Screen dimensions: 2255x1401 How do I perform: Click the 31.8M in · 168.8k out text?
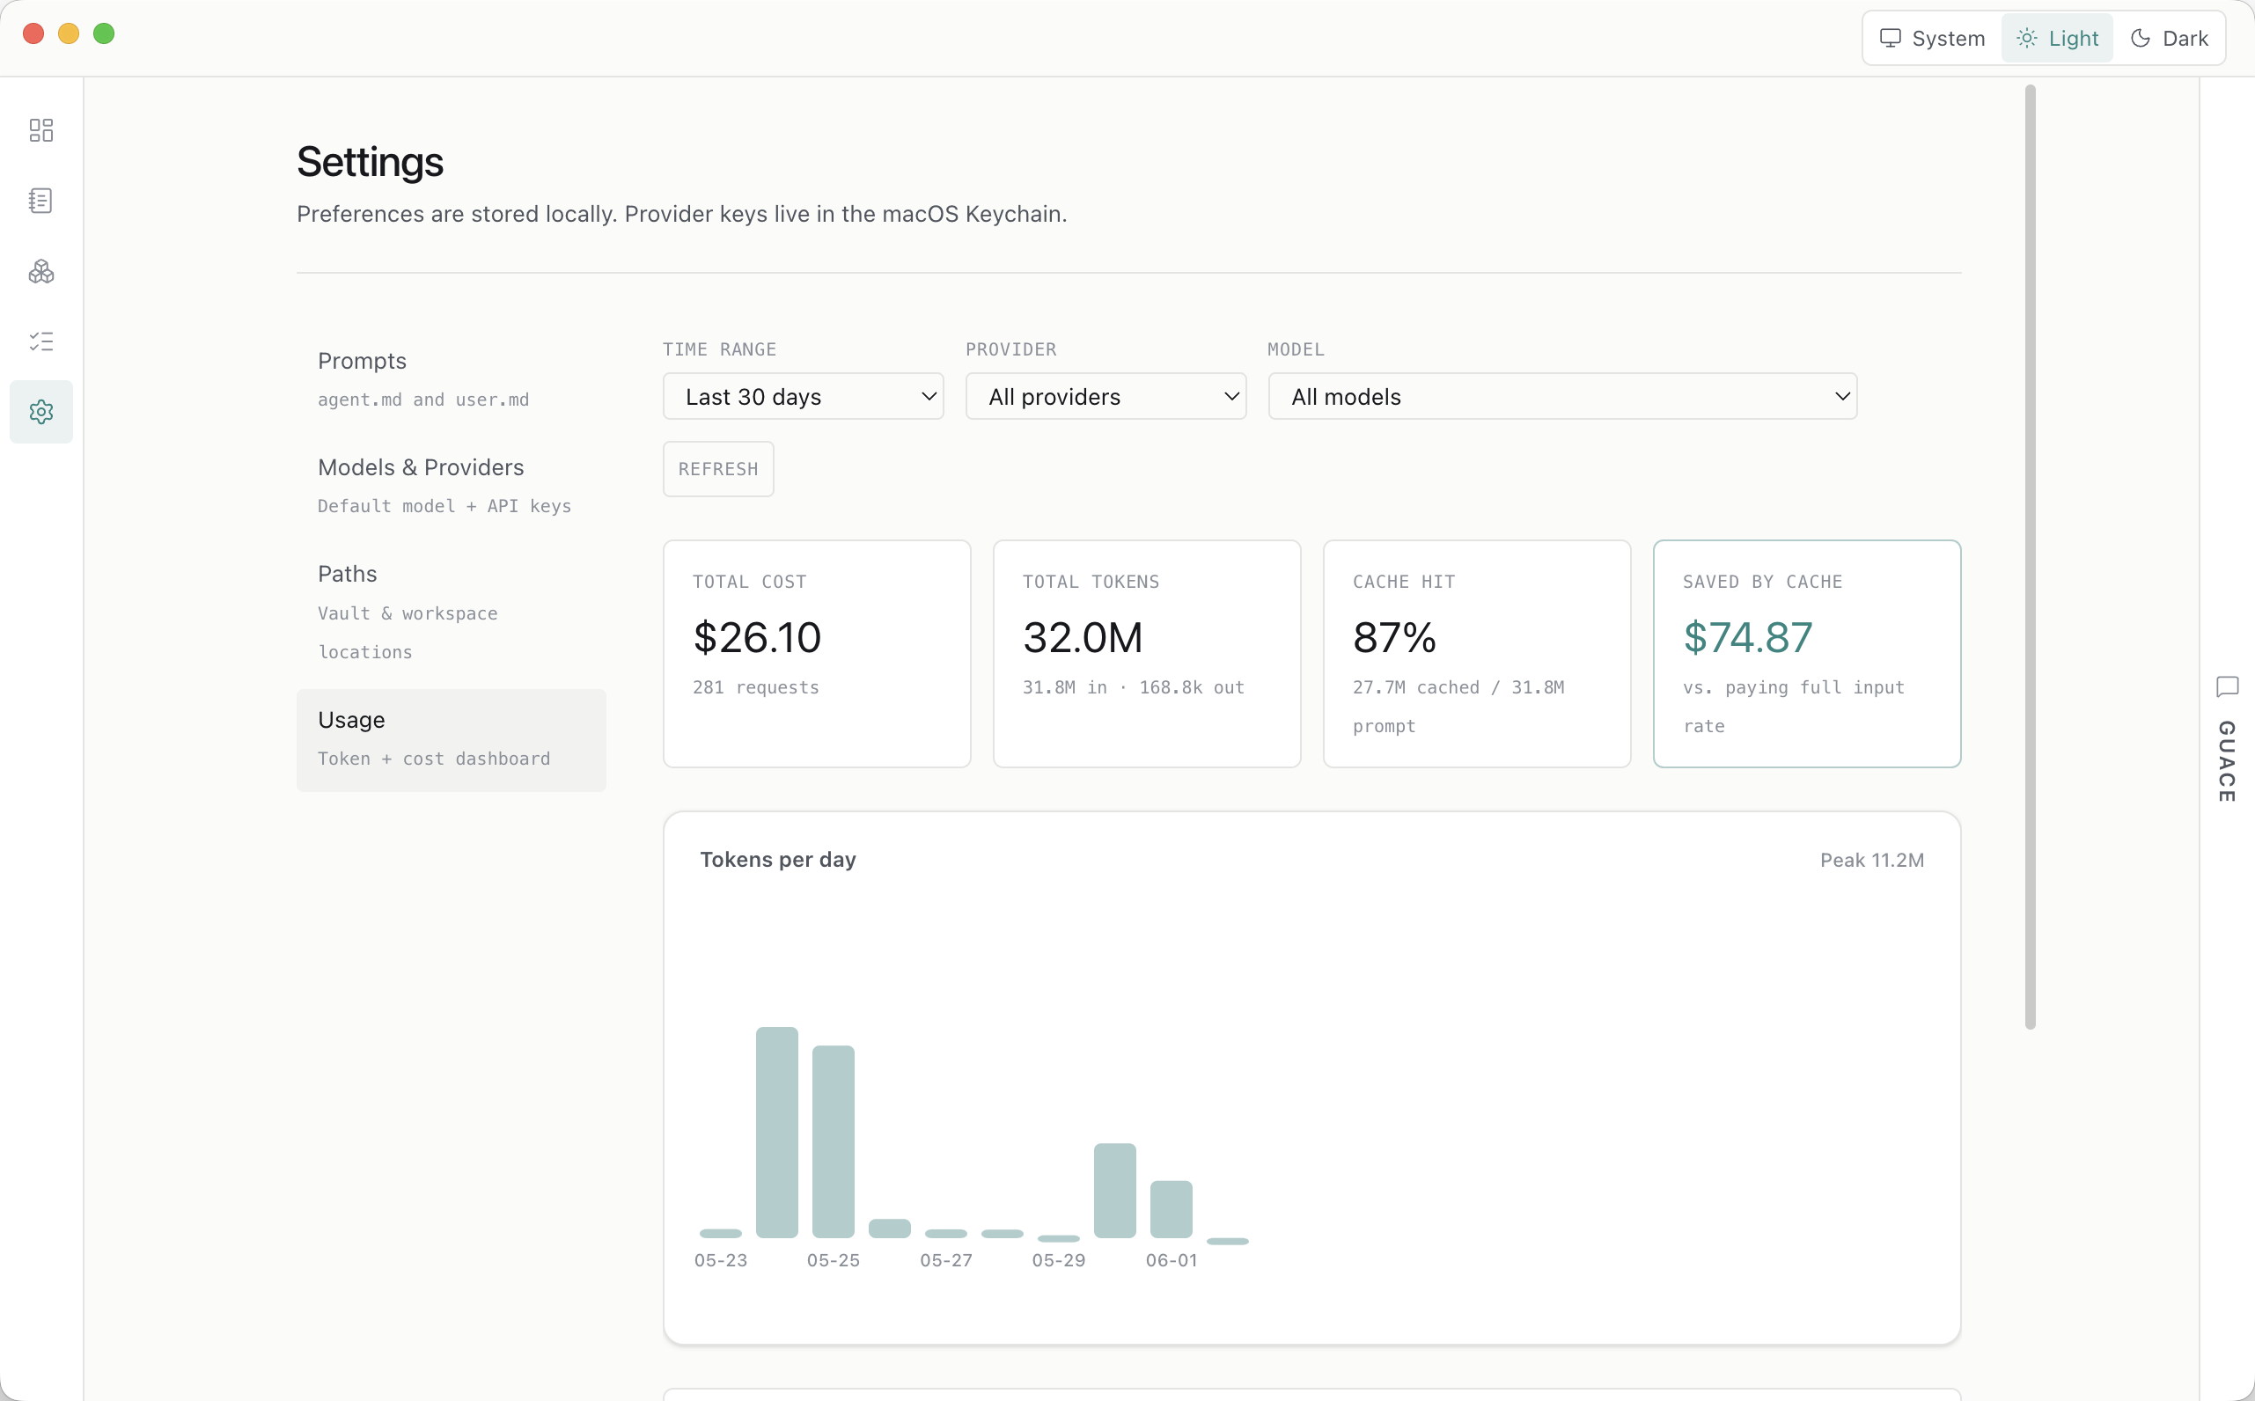click(1133, 687)
